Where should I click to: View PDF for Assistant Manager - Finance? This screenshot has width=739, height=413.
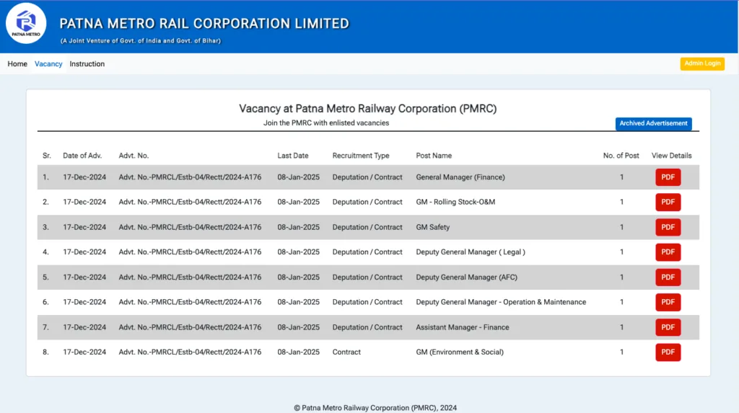(x=668, y=327)
